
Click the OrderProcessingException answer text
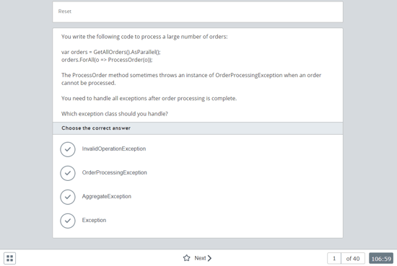click(115, 172)
